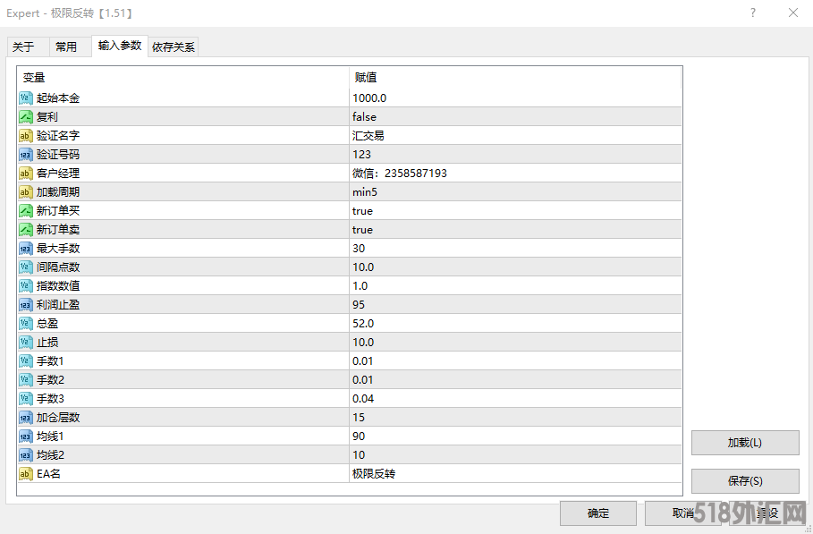Click the string icon beside EA名
Screen dimensions: 813x534
click(x=26, y=473)
